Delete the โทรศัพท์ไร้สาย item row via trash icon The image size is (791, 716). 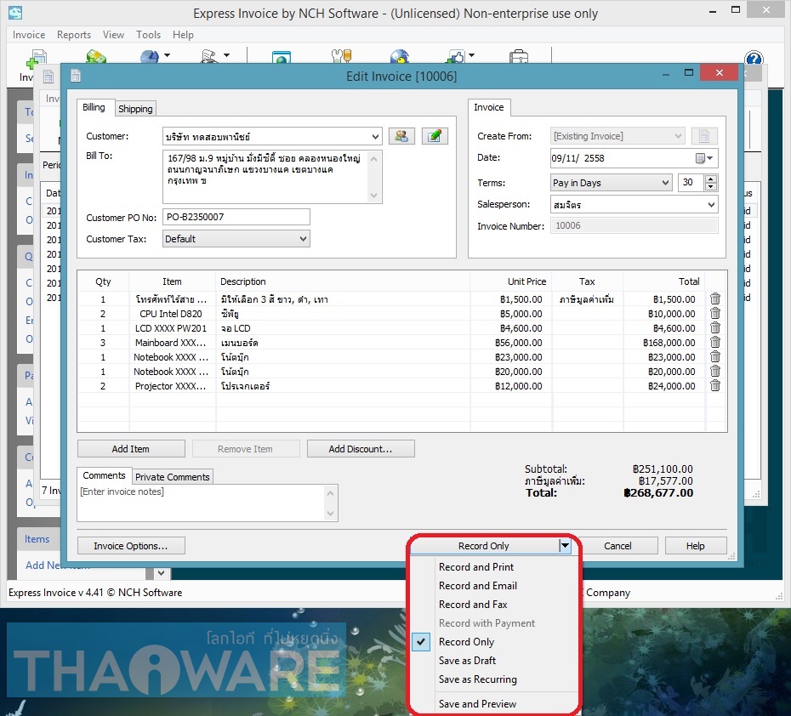click(x=714, y=299)
